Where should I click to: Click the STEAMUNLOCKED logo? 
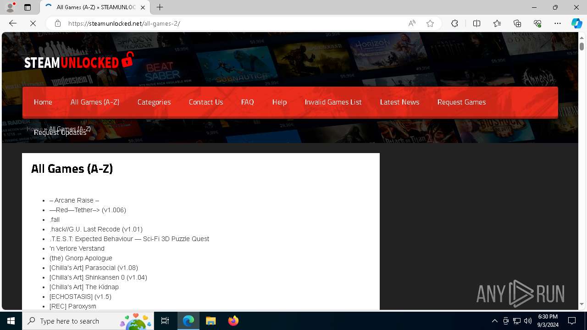79,60
